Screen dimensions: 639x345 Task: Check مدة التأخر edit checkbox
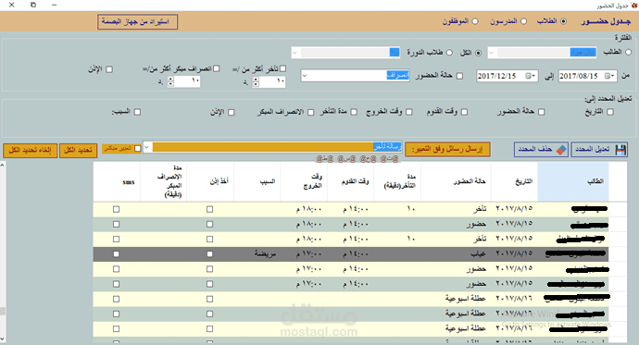click(354, 112)
